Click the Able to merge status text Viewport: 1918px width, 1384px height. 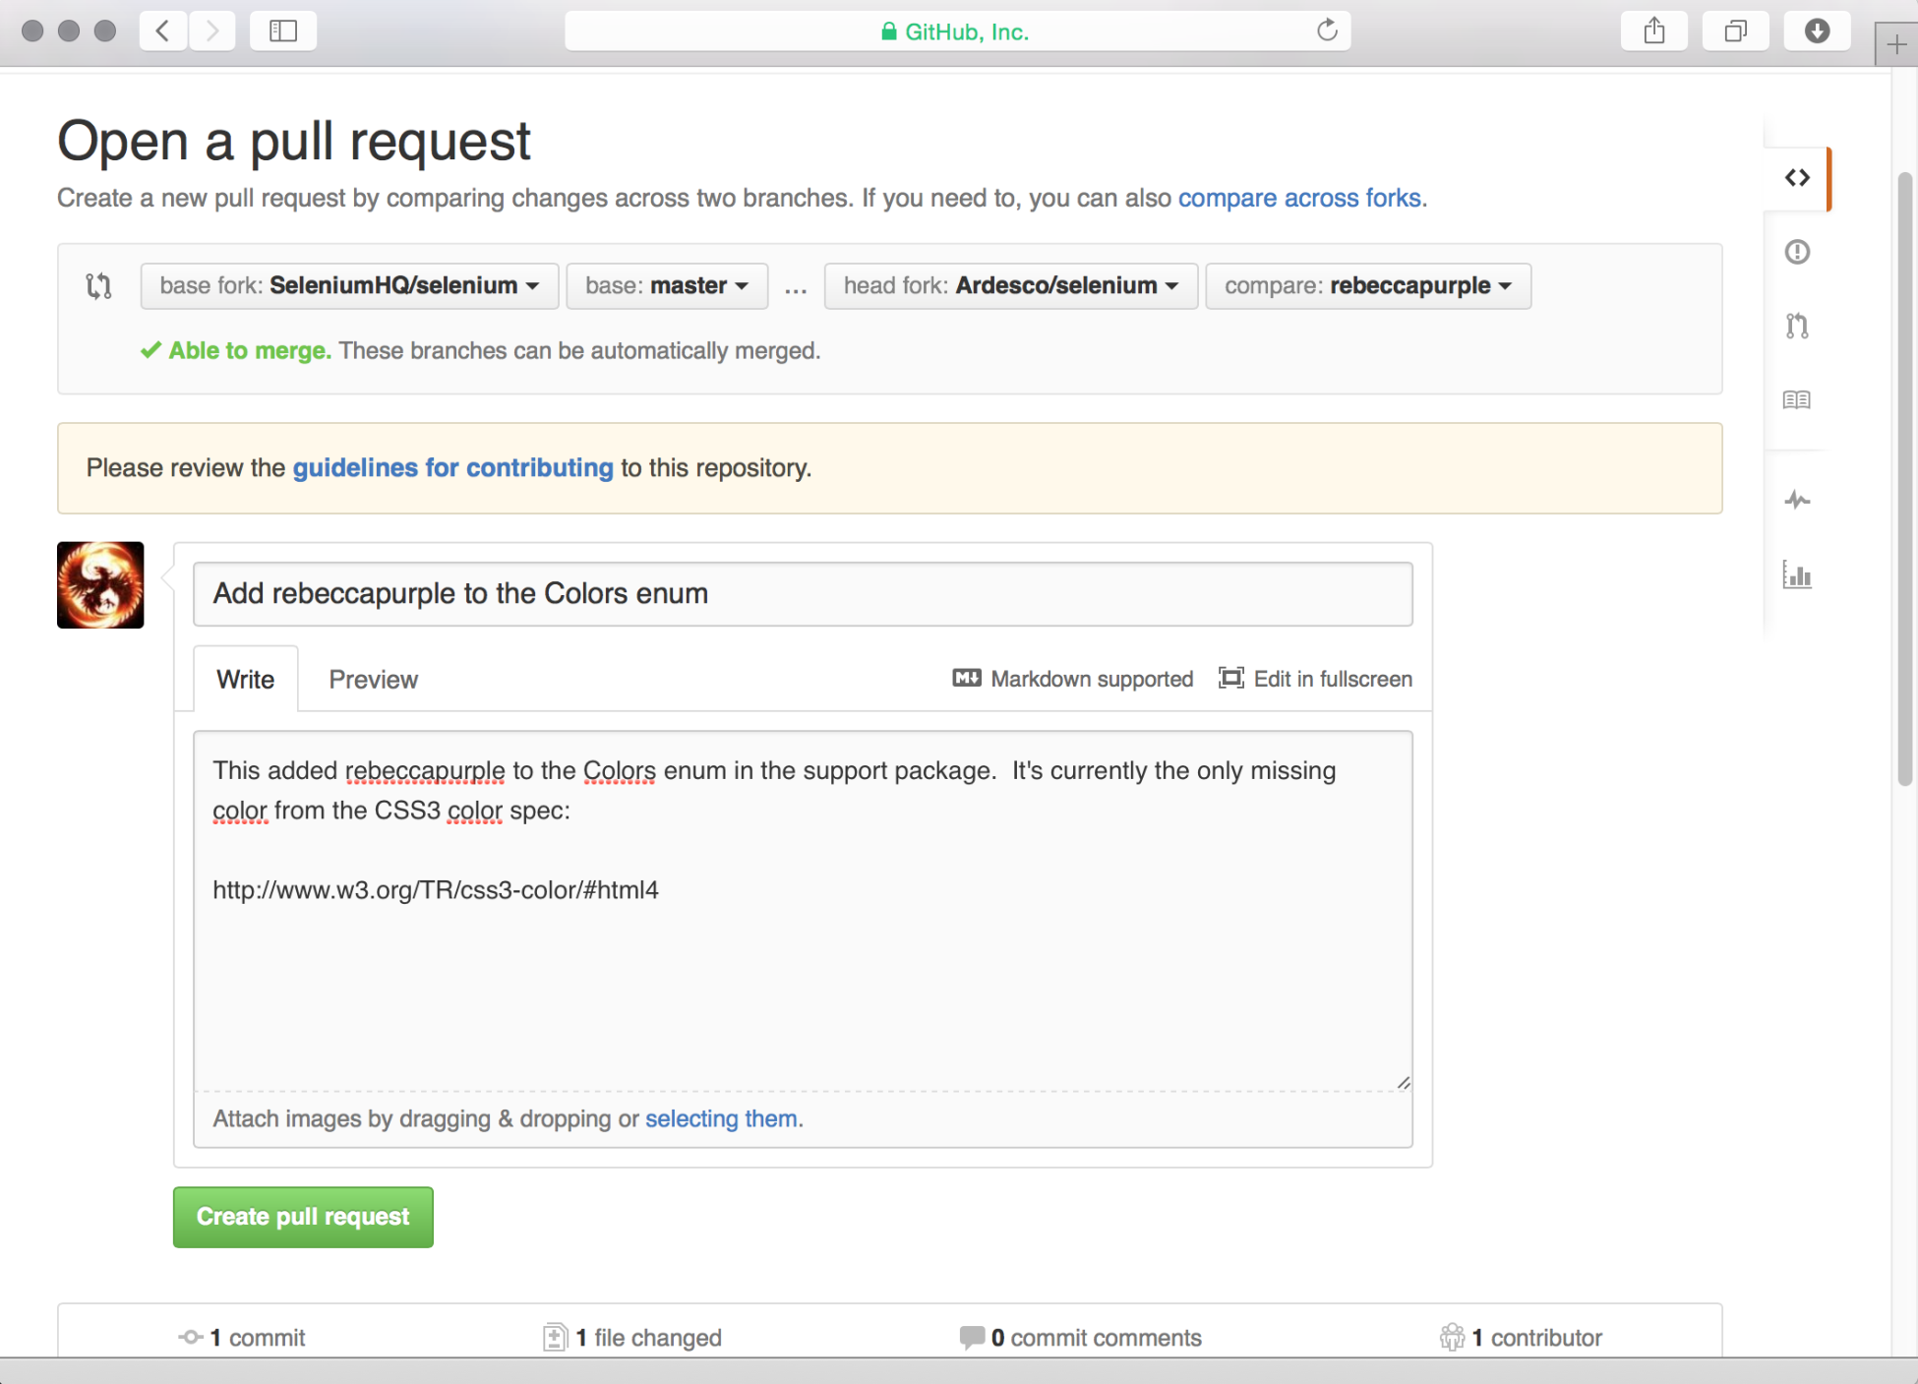pos(250,351)
